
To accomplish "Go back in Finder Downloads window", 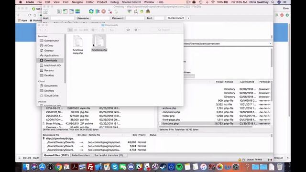I will click(x=40, y=30).
